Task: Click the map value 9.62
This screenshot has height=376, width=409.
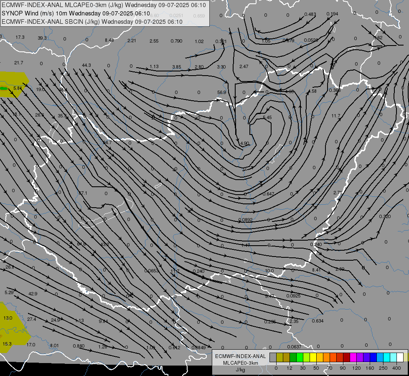Action: coord(378,38)
